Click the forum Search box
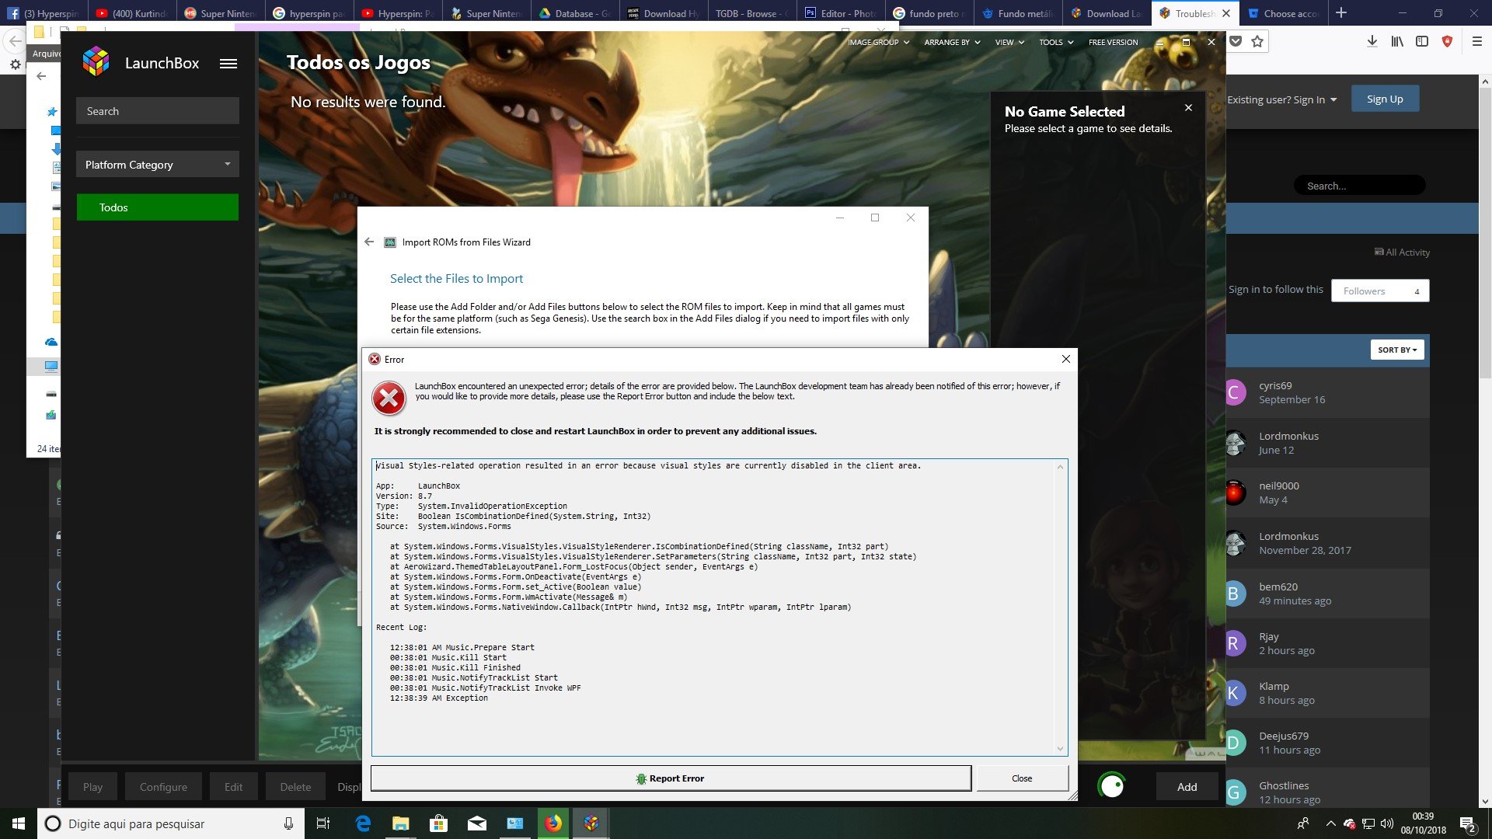 coord(1359,186)
